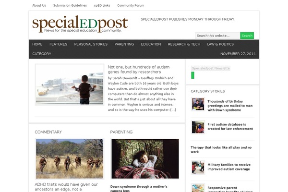The image size is (288, 192).
Task: Focus the Search this website field
Action: [217, 36]
